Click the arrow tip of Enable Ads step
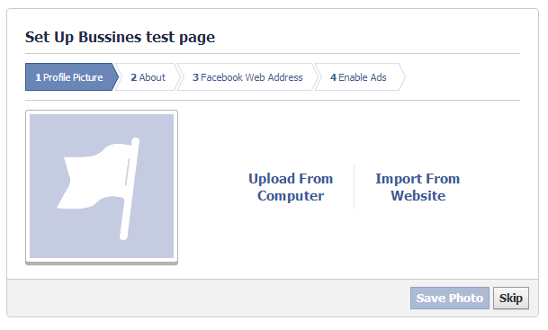 click(x=402, y=77)
